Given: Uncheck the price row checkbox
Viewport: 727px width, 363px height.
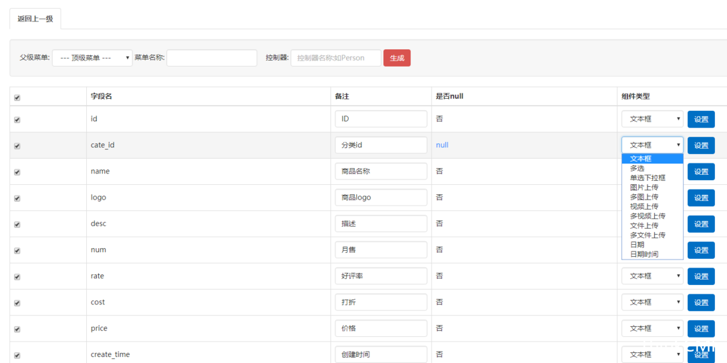Looking at the screenshot, I should (17, 329).
